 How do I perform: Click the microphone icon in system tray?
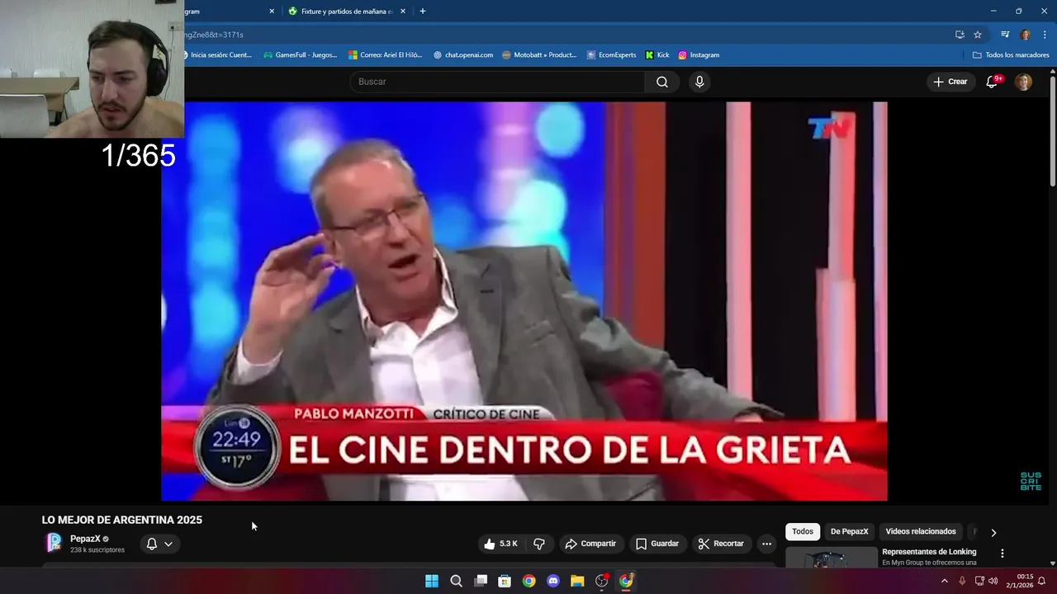(962, 581)
